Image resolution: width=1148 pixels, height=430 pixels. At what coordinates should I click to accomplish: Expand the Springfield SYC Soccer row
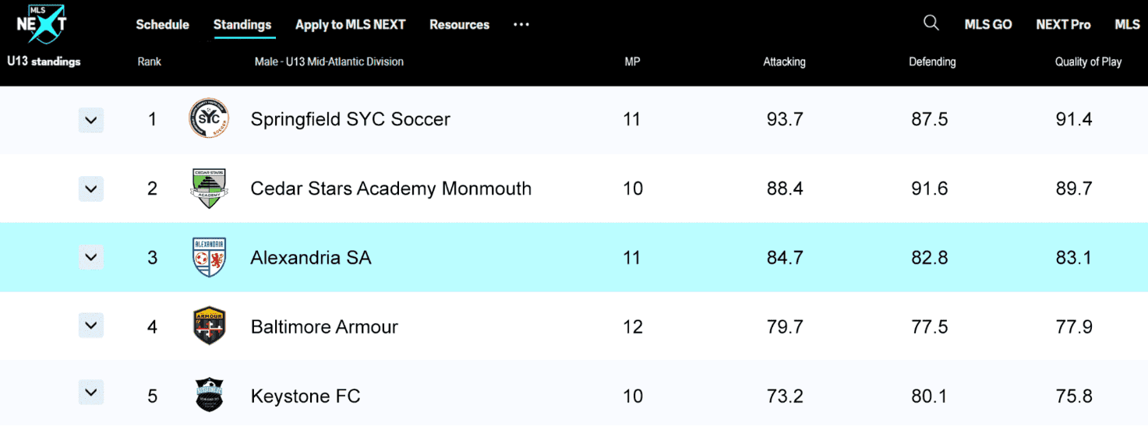point(91,120)
